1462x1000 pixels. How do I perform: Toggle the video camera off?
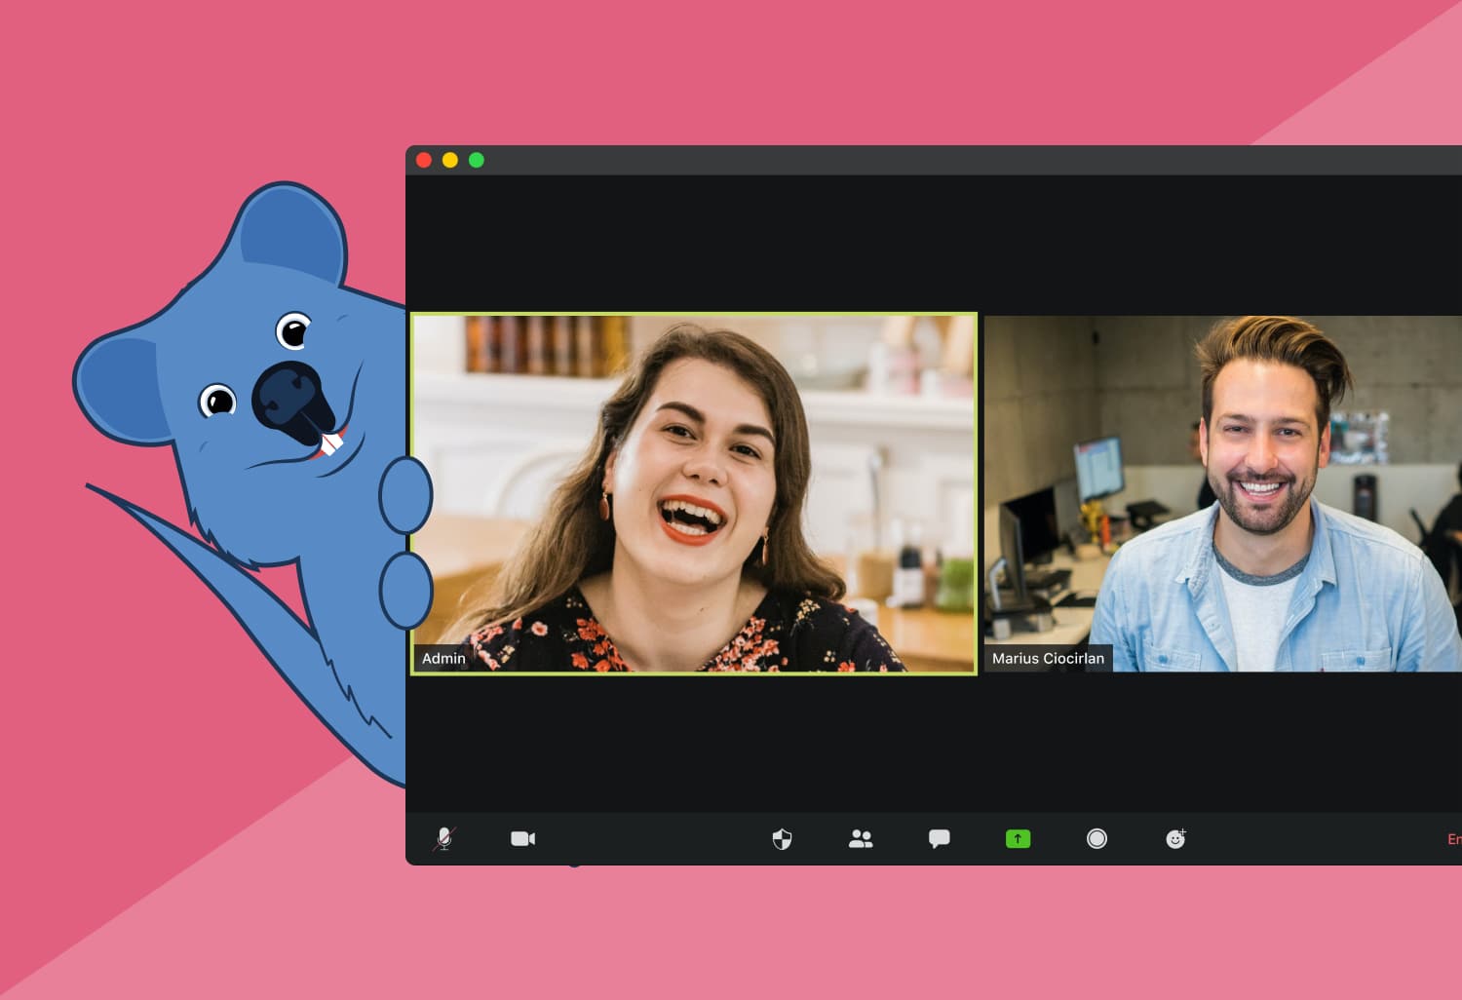point(522,838)
